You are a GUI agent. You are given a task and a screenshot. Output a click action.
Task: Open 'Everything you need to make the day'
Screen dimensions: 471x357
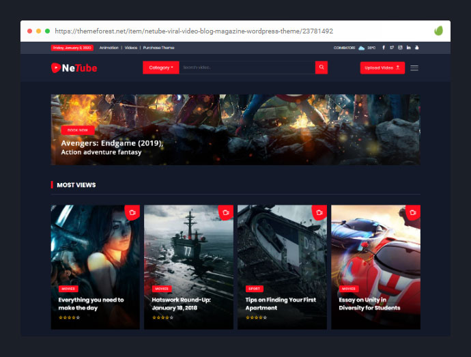click(x=91, y=304)
